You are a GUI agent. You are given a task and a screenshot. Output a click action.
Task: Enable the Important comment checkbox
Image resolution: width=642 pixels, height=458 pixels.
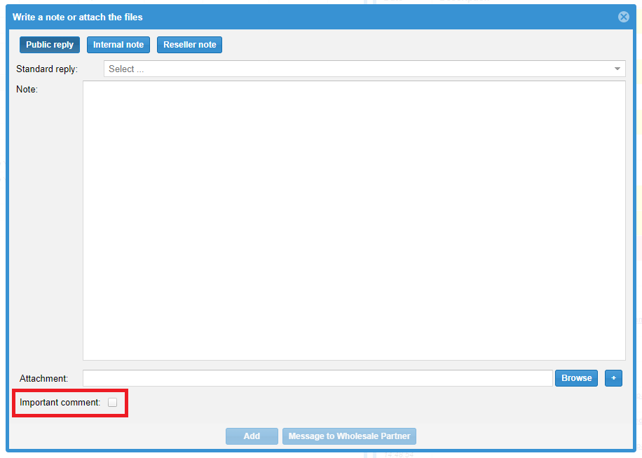(112, 403)
